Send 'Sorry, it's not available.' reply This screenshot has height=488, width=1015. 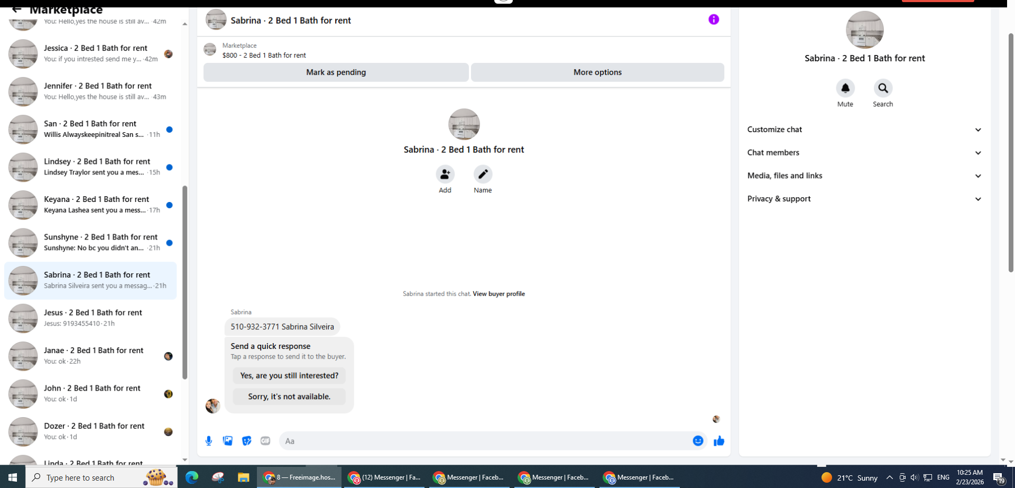[289, 397]
